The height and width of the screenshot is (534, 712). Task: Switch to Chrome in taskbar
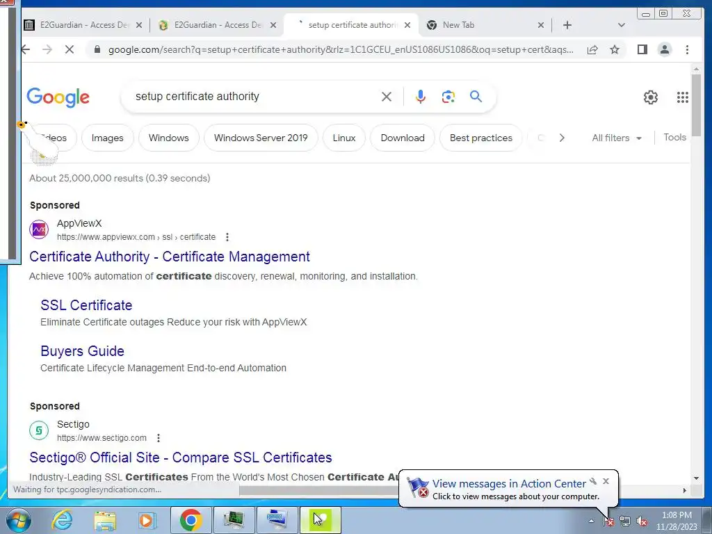point(191,520)
